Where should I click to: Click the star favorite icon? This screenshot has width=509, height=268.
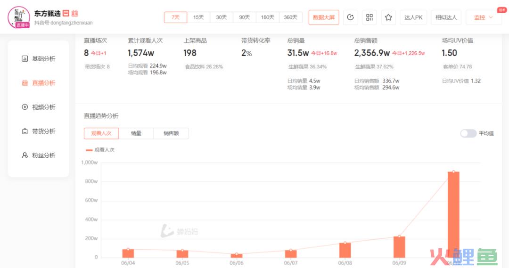pyautogui.click(x=388, y=17)
